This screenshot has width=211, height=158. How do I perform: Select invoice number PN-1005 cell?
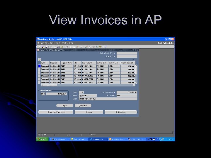pos(102,82)
